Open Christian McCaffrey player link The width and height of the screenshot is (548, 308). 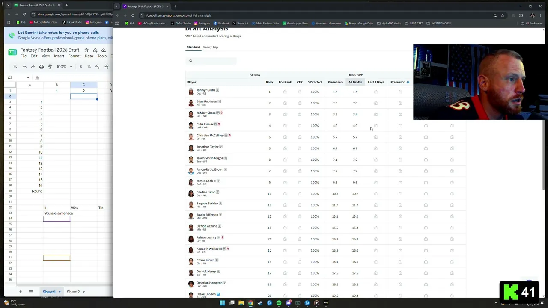click(210, 136)
